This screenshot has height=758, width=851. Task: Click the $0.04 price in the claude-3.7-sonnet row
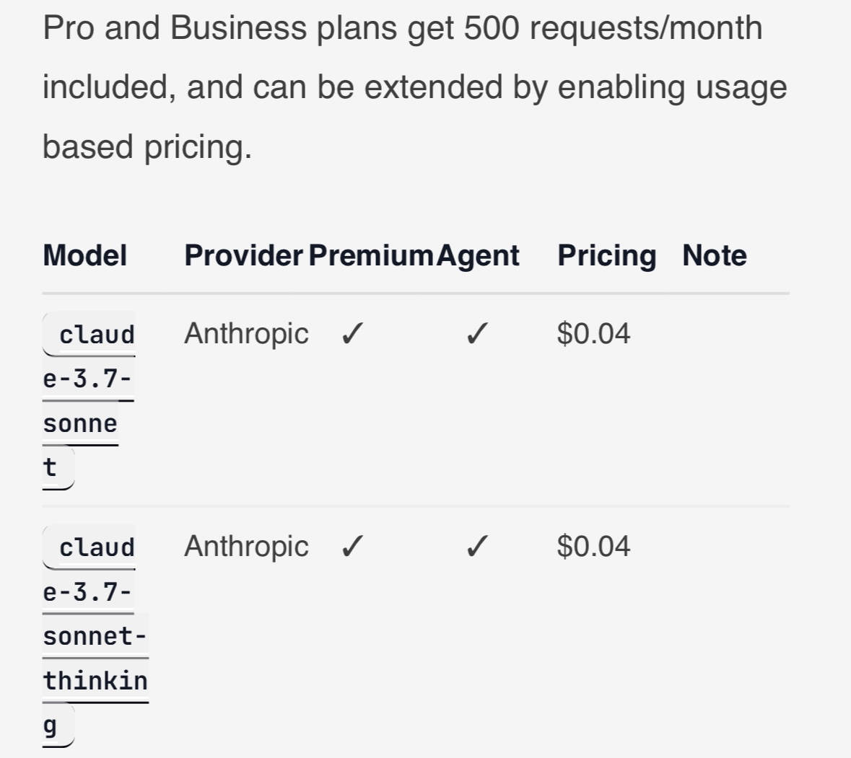(594, 333)
